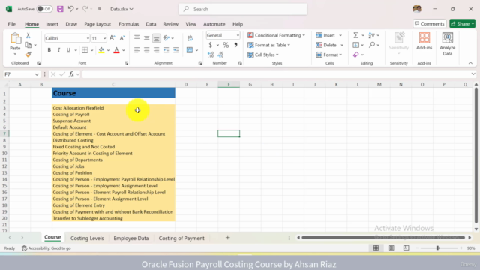Screen dimensions: 480x270
Task: Open the Employee Data sheet tab
Action: pos(131,238)
